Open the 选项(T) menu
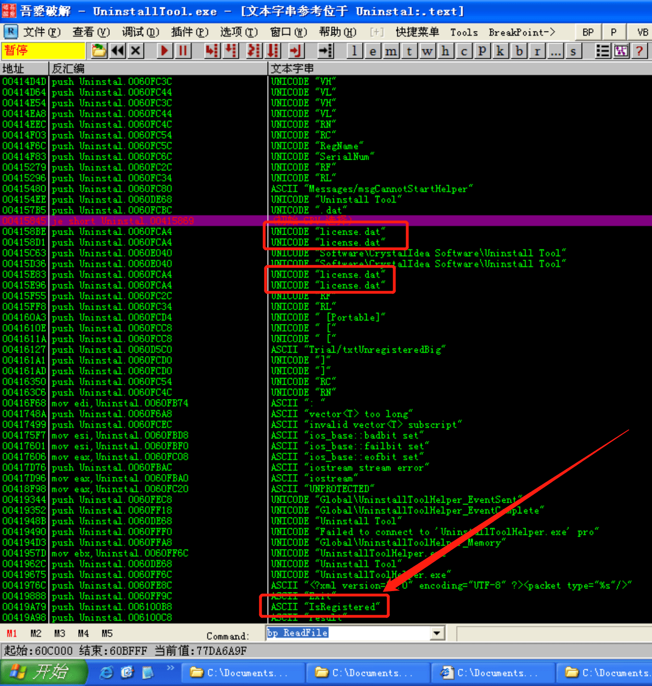This screenshot has width=652, height=686. [x=239, y=32]
